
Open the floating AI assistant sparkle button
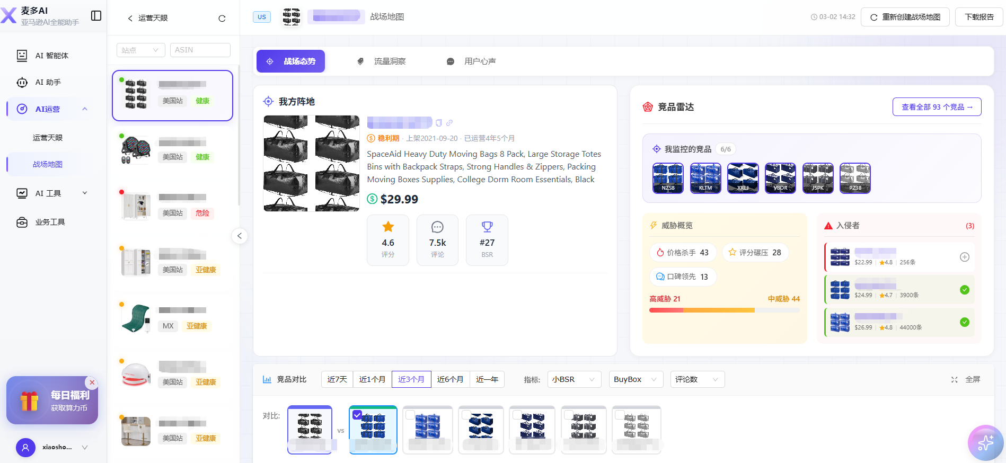[985, 443]
